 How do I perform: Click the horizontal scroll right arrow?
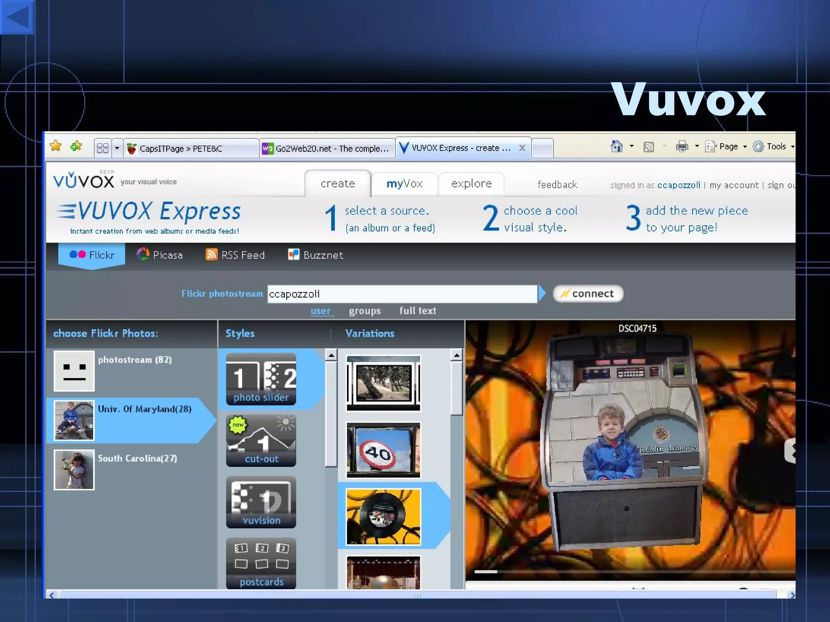point(792,595)
